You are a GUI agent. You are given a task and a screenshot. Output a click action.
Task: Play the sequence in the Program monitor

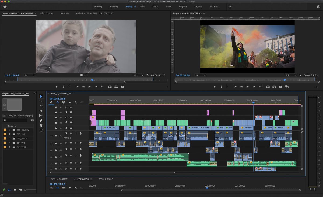(x=247, y=87)
